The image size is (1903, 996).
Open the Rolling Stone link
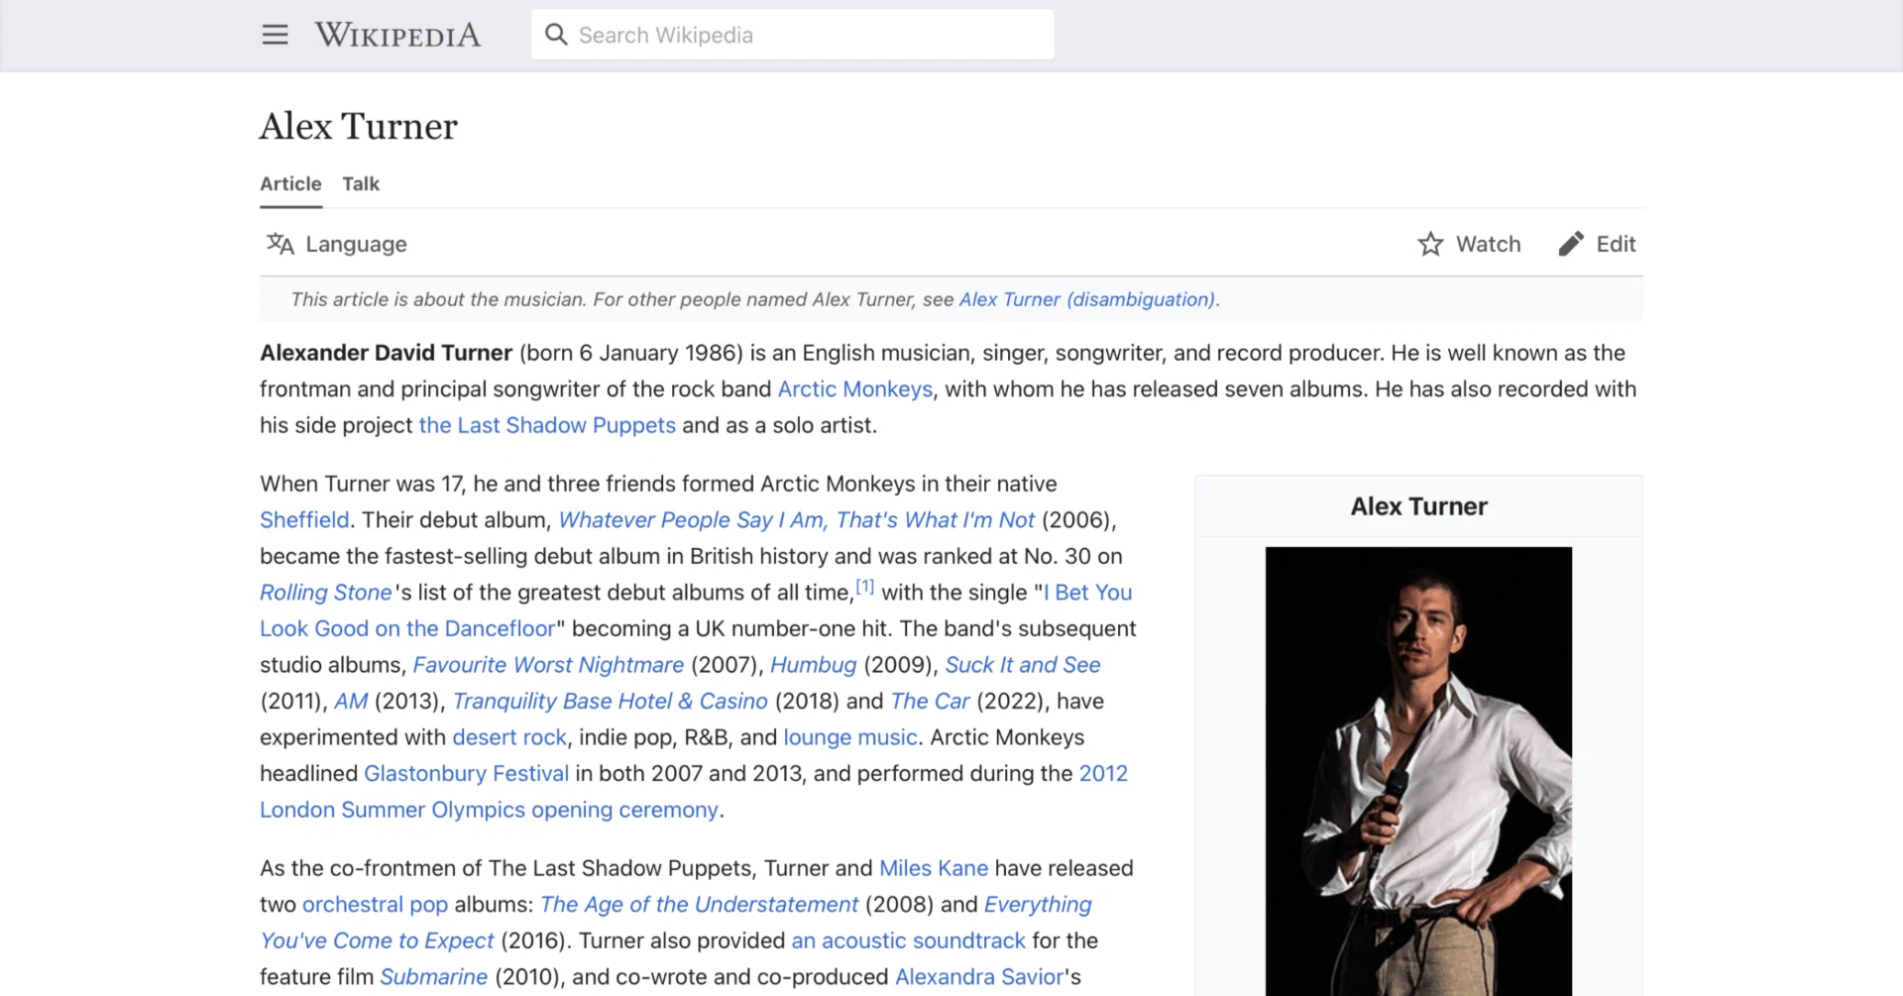coord(326,593)
